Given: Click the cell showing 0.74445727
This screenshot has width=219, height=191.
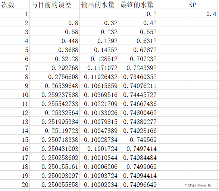Looking at the screenshot, I should click(x=138, y=94).
